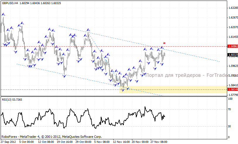Image resolution: width=238 pixels, height=144 pixels.
Task: Click the down fractal arrow at the 19 Oct low
Action: [64, 76]
